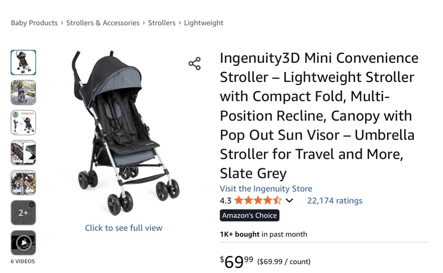Visit the Ingenuity Store link
This screenshot has width=443, height=273.
266,188
